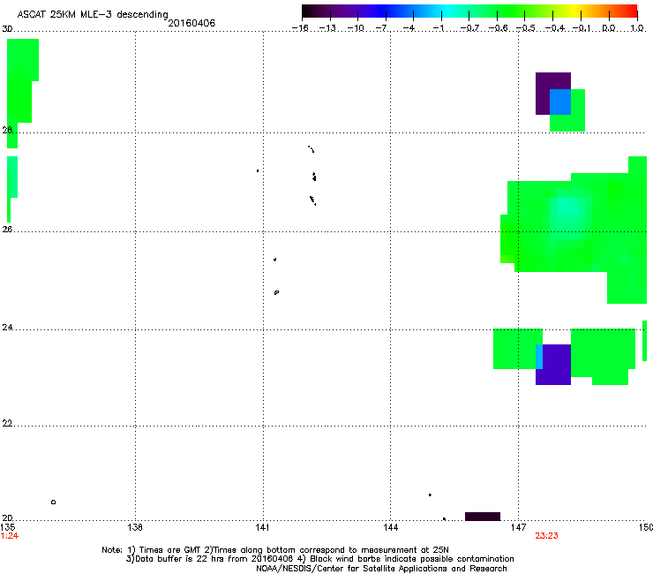Click the red time label 23:23
Screen dimensions: 653x574
(x=546, y=536)
